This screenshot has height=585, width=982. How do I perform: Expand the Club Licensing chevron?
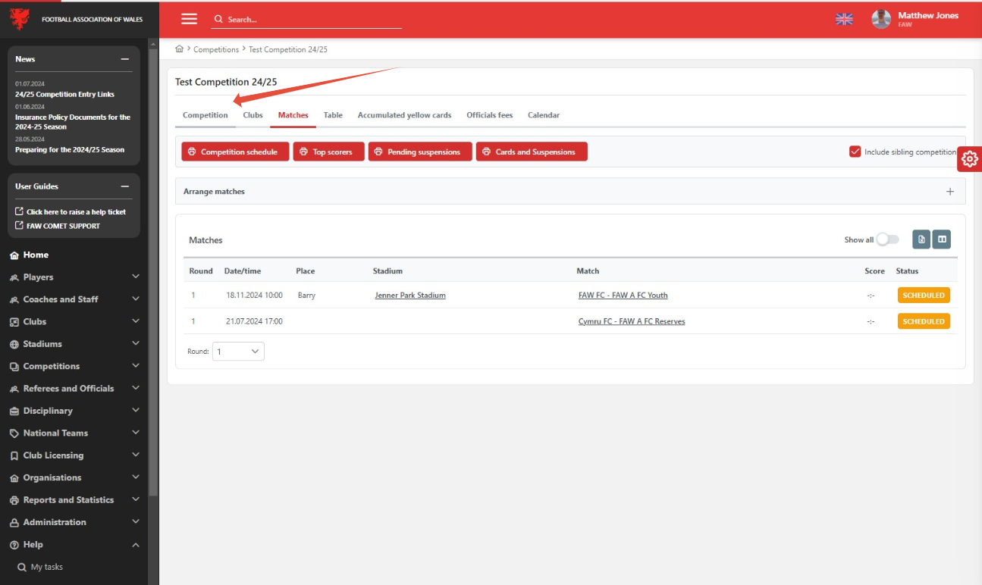(136, 455)
